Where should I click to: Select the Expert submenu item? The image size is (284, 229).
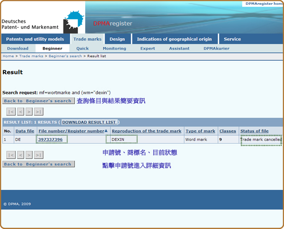[x=148, y=49]
